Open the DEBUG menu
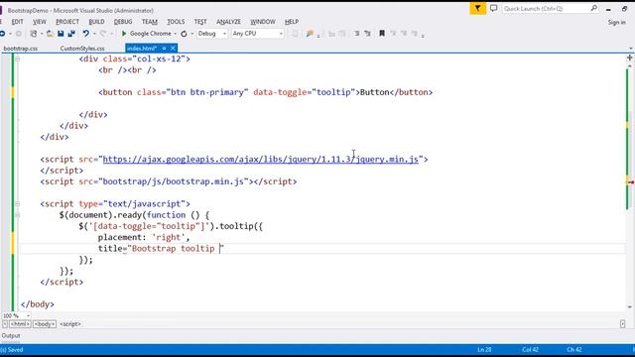 [x=123, y=22]
